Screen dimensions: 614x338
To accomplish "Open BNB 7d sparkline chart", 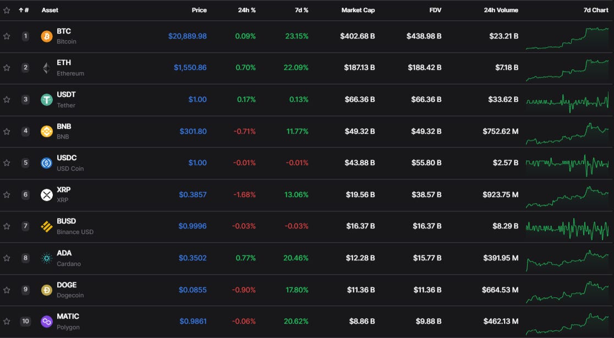I will pyautogui.click(x=567, y=134).
